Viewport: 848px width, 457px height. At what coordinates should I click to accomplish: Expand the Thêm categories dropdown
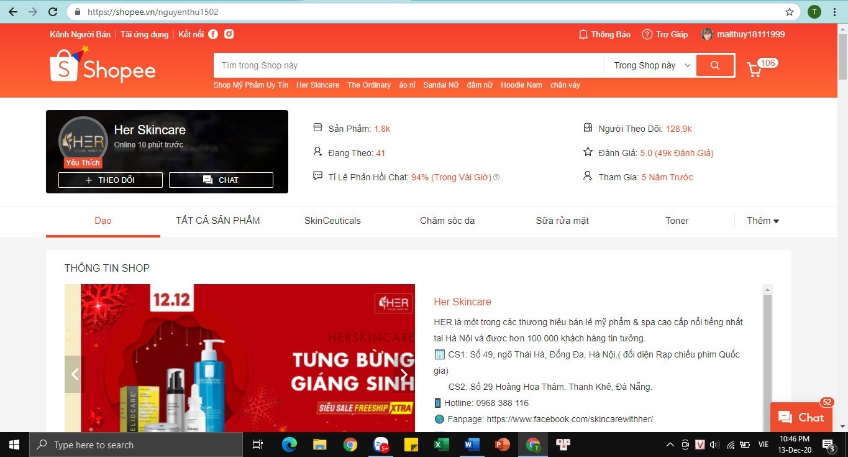pos(763,221)
